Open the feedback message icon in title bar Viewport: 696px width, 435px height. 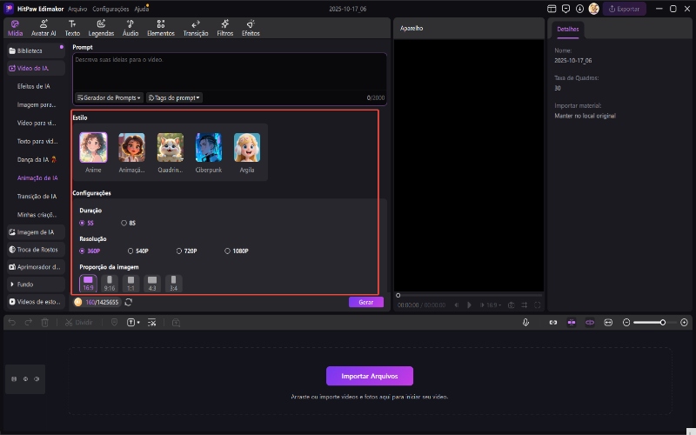[x=566, y=9]
